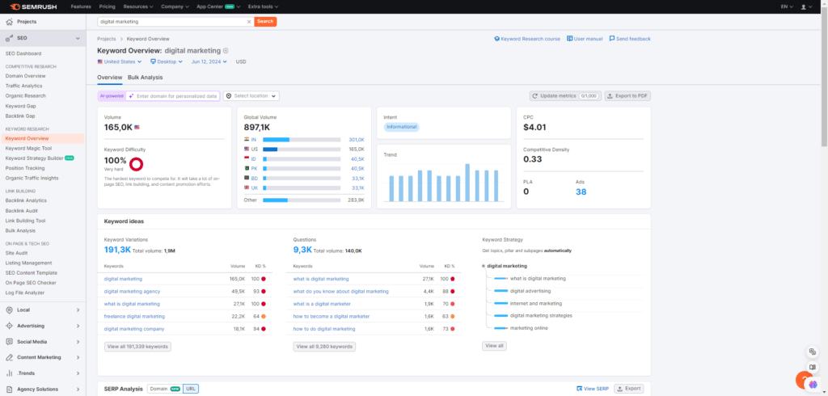Expand the Select location dropdown
The image size is (828, 396).
(x=251, y=96)
